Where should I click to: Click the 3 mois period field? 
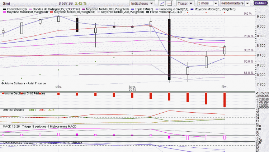point(206,3)
